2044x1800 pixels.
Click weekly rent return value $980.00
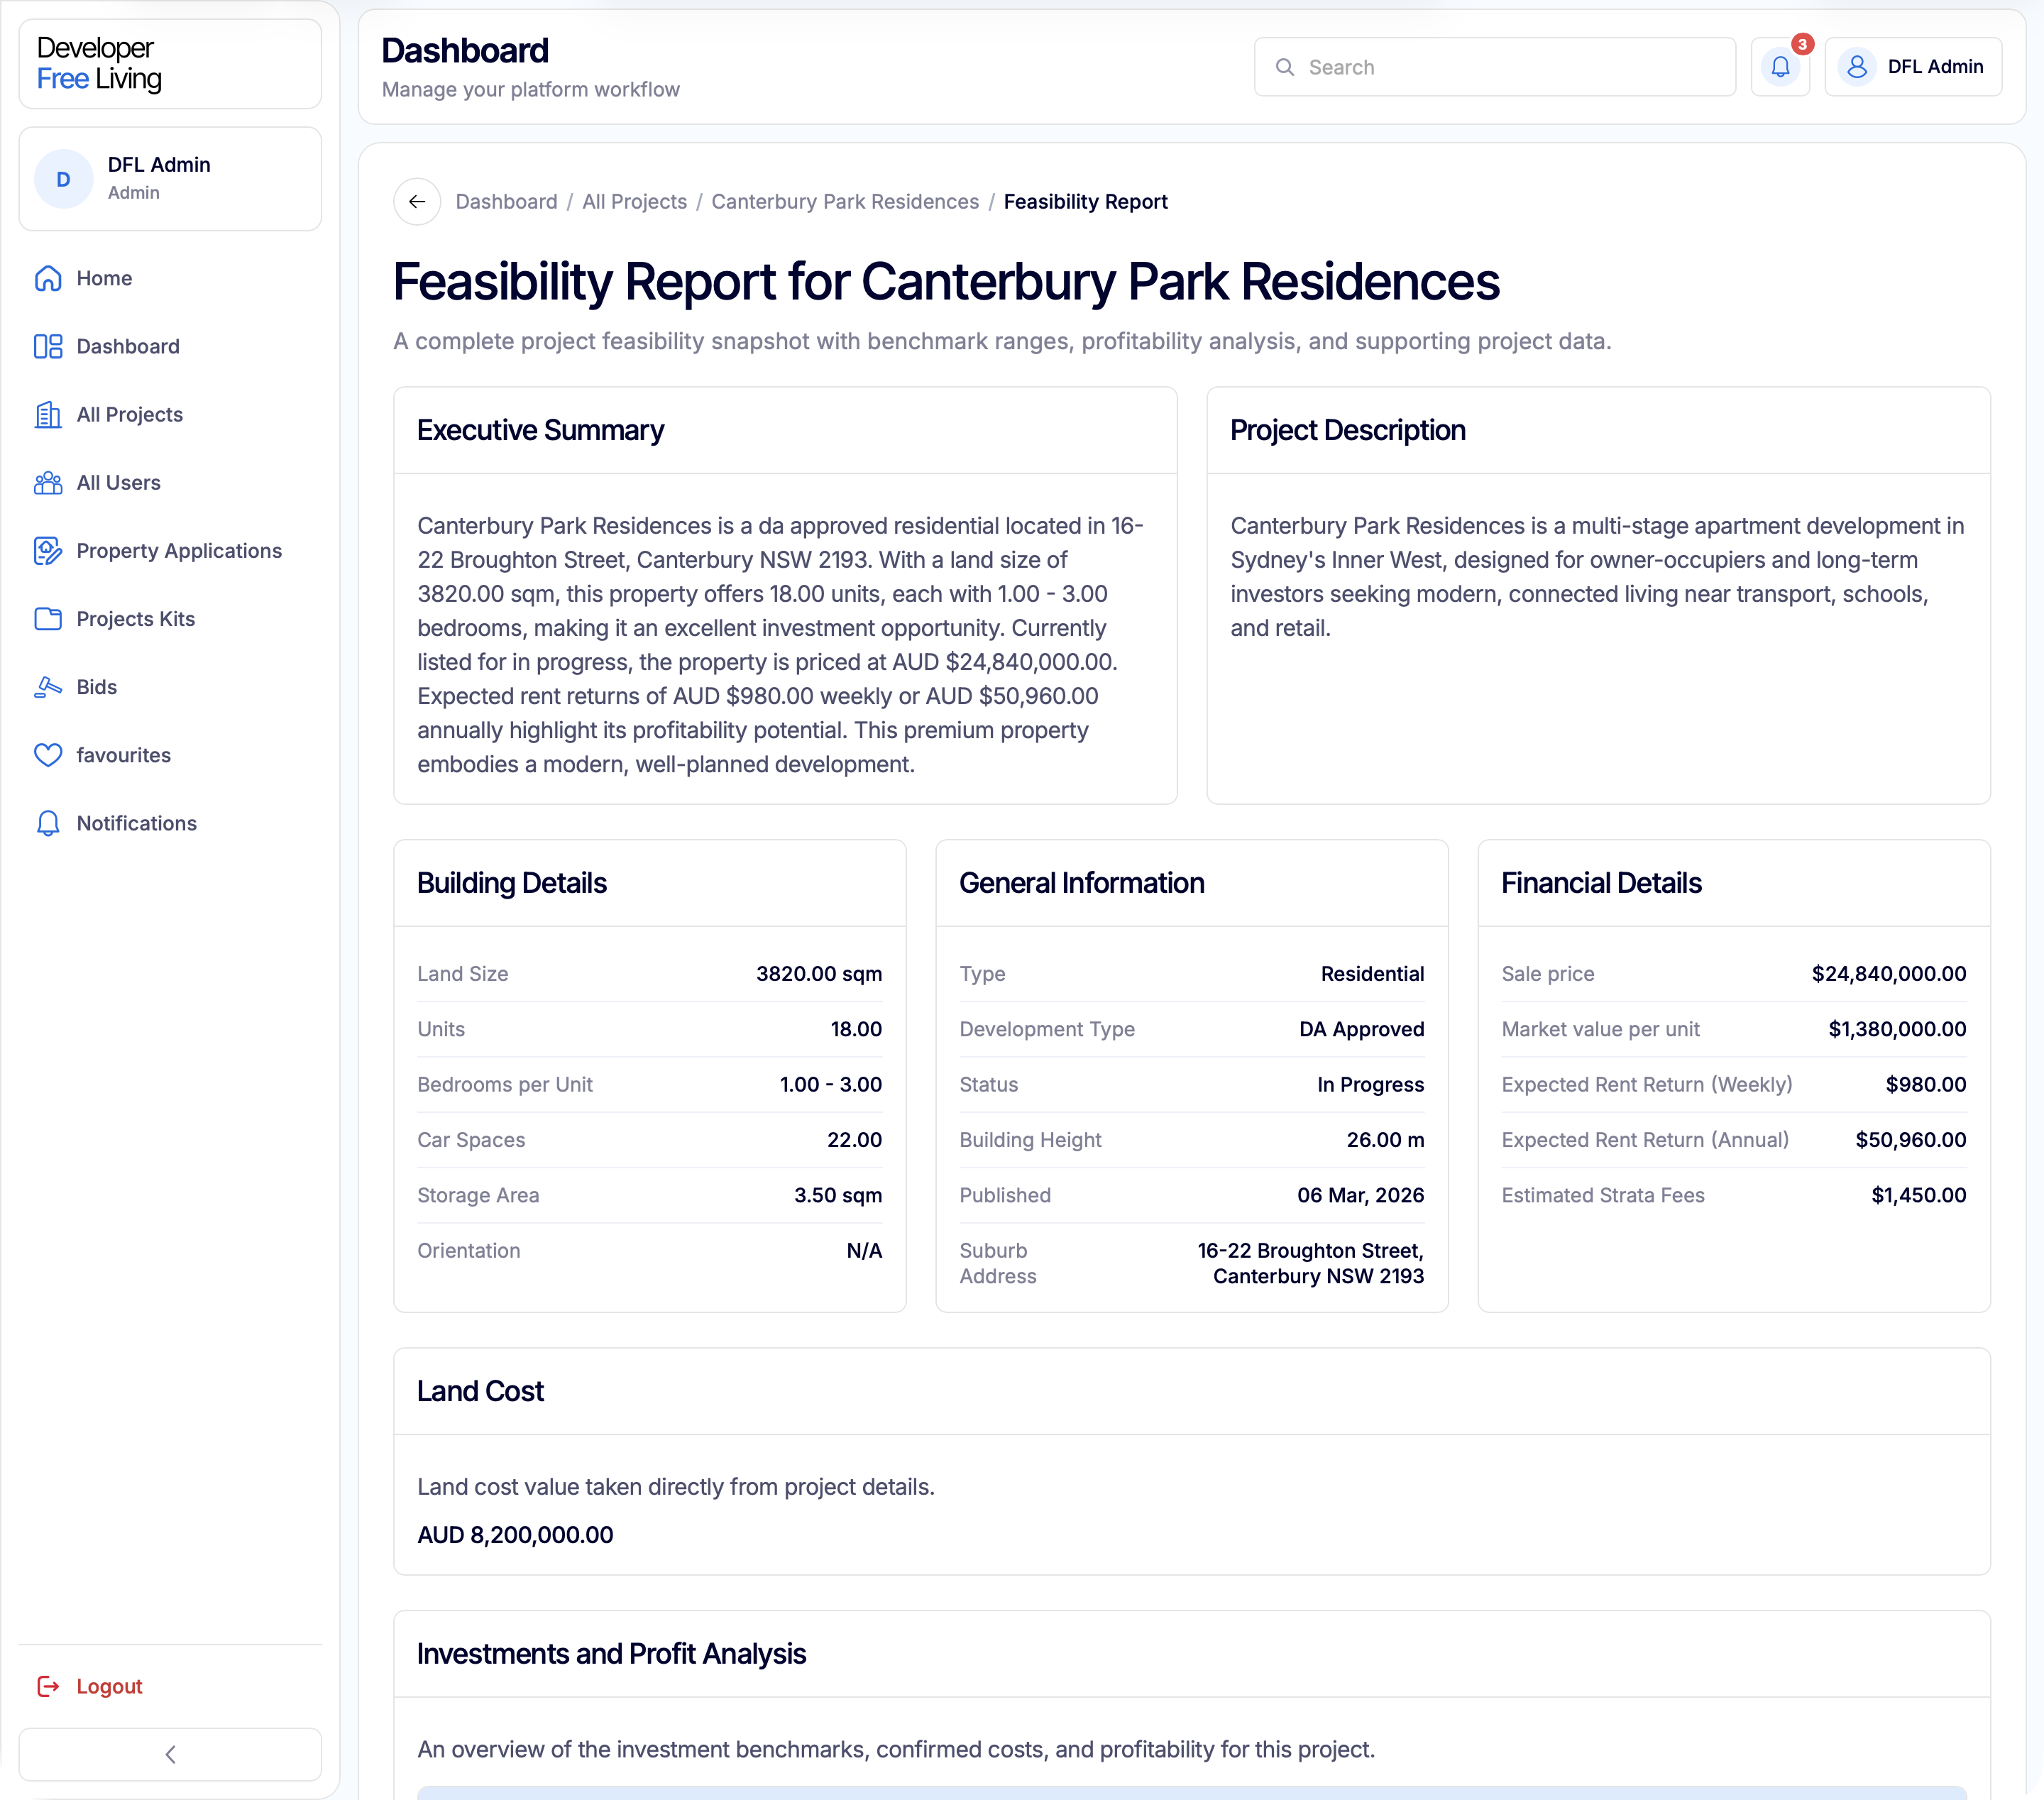pyautogui.click(x=1925, y=1085)
